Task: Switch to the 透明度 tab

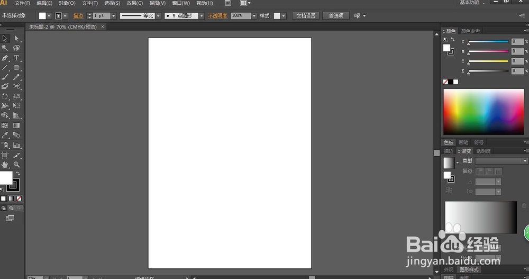Action: coord(483,151)
